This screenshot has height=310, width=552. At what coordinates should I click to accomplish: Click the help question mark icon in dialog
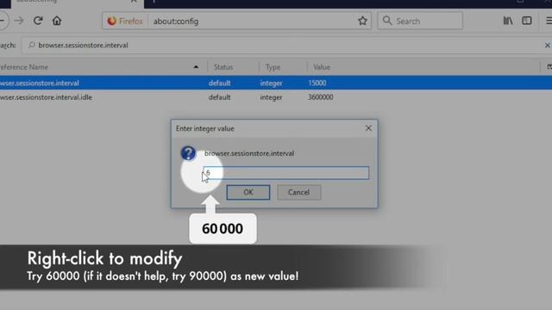coord(188,153)
